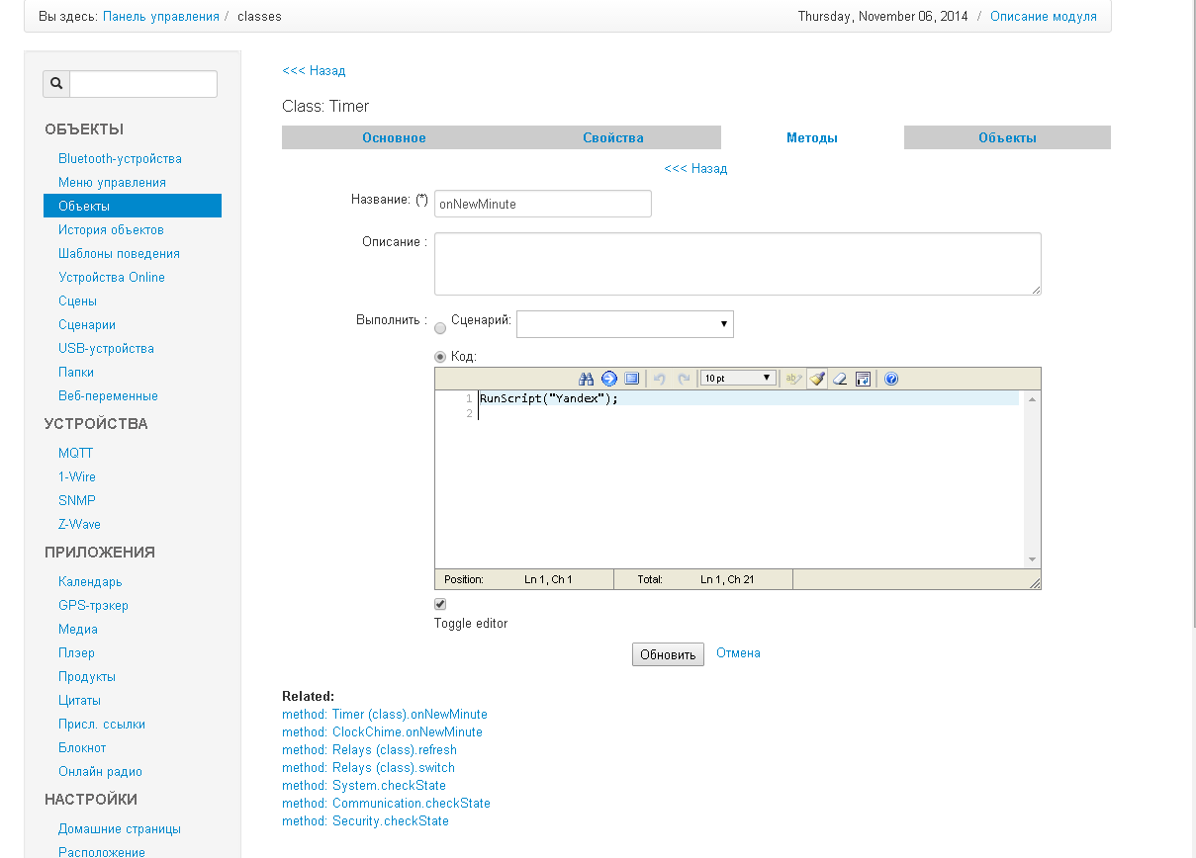Open the search binoculars tool in code editor
The width and height of the screenshot is (1196, 858).
586,379
